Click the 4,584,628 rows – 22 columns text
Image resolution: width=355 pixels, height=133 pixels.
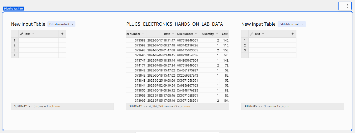click(170, 106)
